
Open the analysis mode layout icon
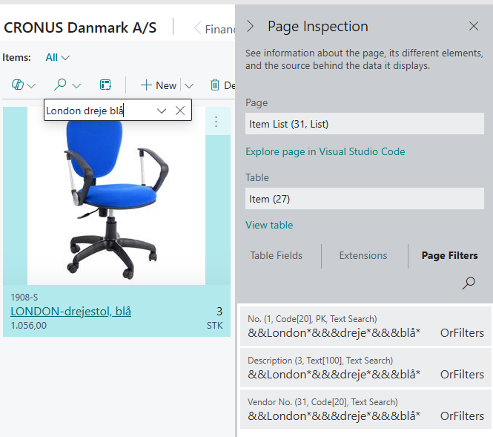[105, 85]
